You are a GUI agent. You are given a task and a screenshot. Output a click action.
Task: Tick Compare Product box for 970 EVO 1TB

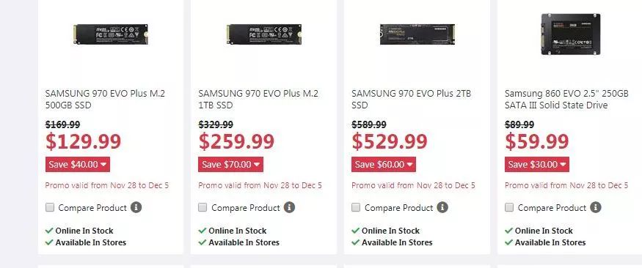(203, 207)
